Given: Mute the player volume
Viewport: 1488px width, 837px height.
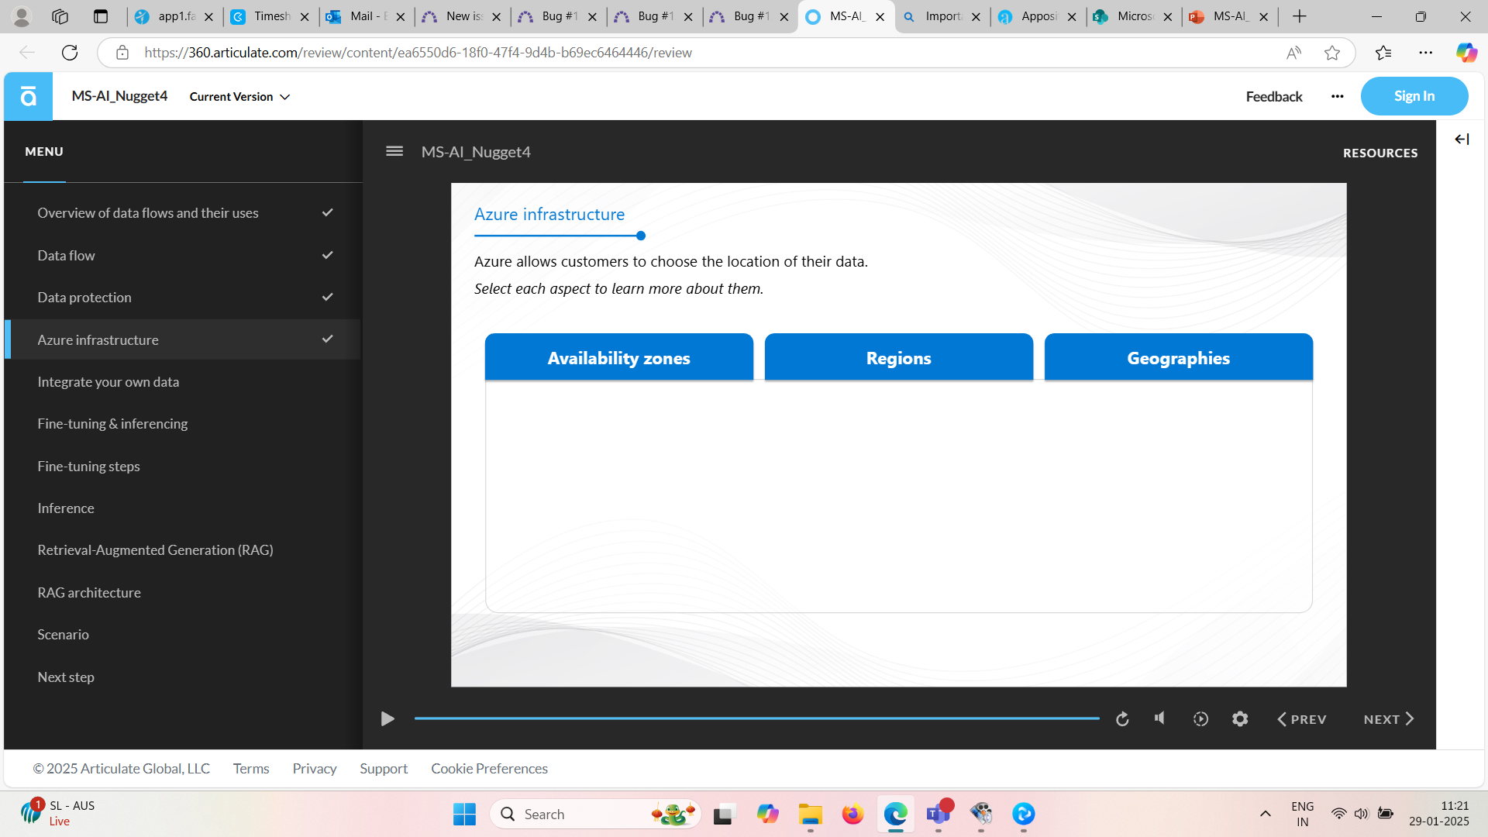Looking at the screenshot, I should point(1160,718).
